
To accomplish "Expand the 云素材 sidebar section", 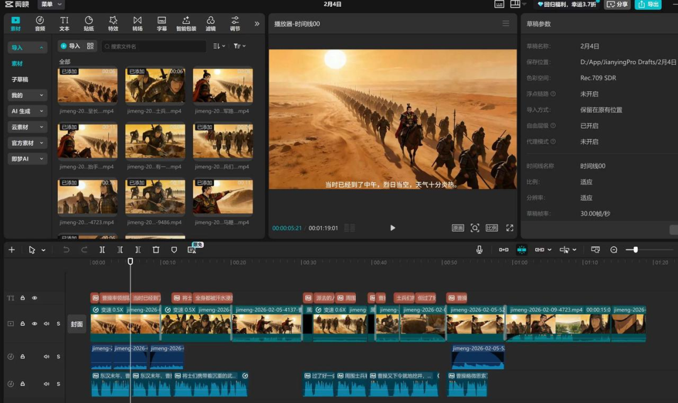I will [27, 127].
